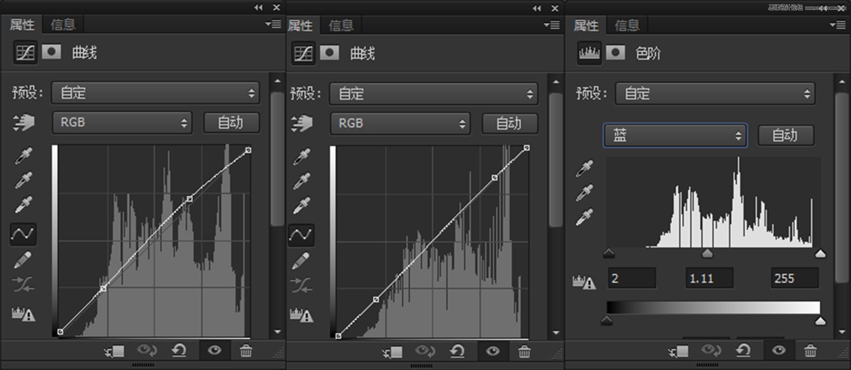This screenshot has width=851, height=370.
Task: Click 自动 button in Levels panel
Action: pos(786,135)
